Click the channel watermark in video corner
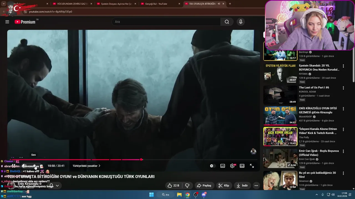 [x=253, y=151]
